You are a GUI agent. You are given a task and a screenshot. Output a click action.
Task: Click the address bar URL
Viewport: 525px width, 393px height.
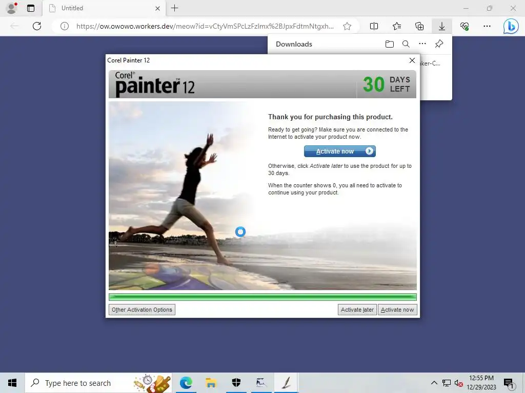pos(205,26)
